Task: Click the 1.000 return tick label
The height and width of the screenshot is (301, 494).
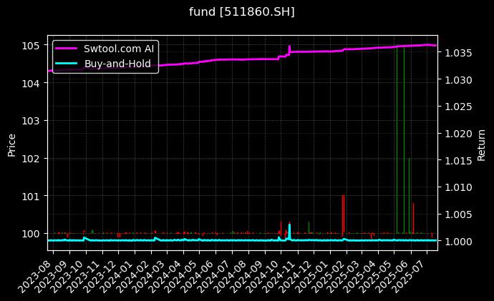Action: tap(457, 242)
